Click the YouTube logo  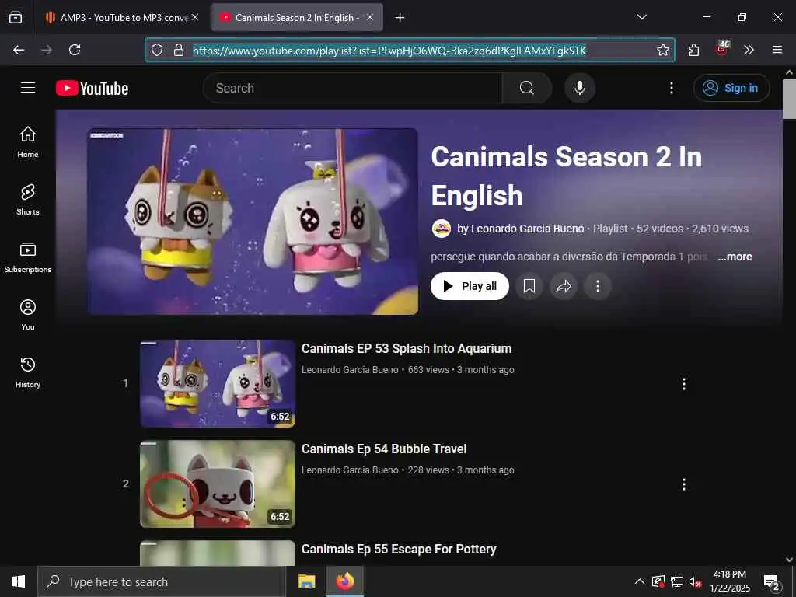93,88
